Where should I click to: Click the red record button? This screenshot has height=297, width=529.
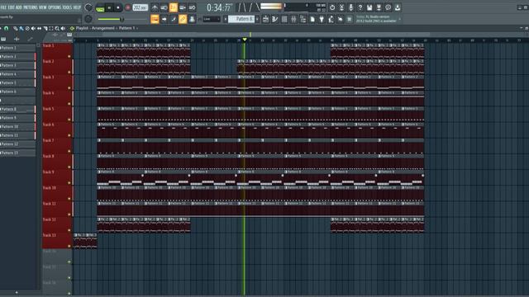127,7
